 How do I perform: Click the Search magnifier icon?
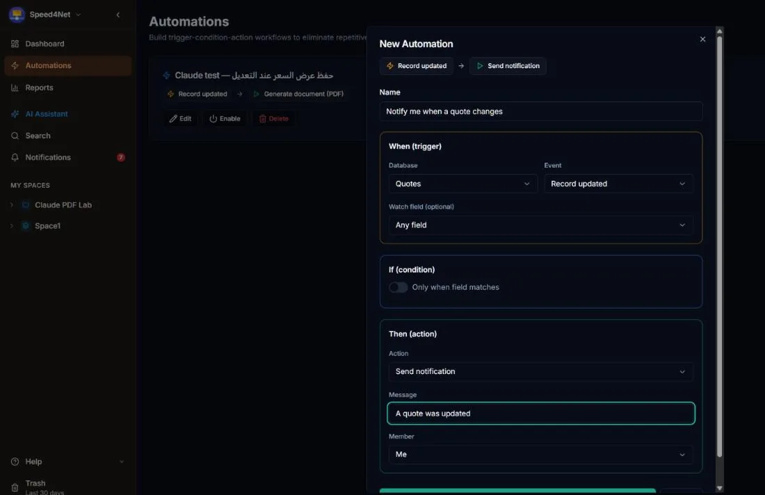click(15, 136)
